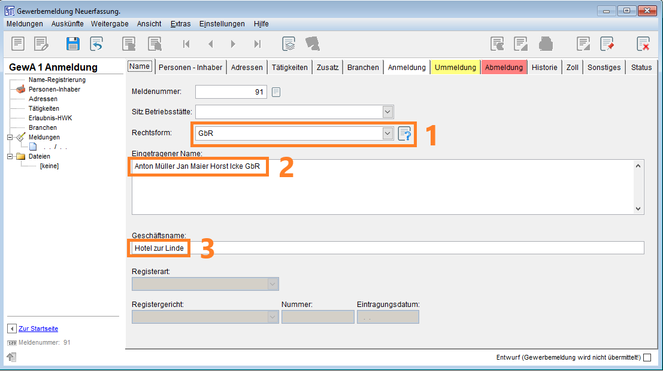Open the yellow Ummeldung tab
The image size is (663, 371).
(x=455, y=68)
